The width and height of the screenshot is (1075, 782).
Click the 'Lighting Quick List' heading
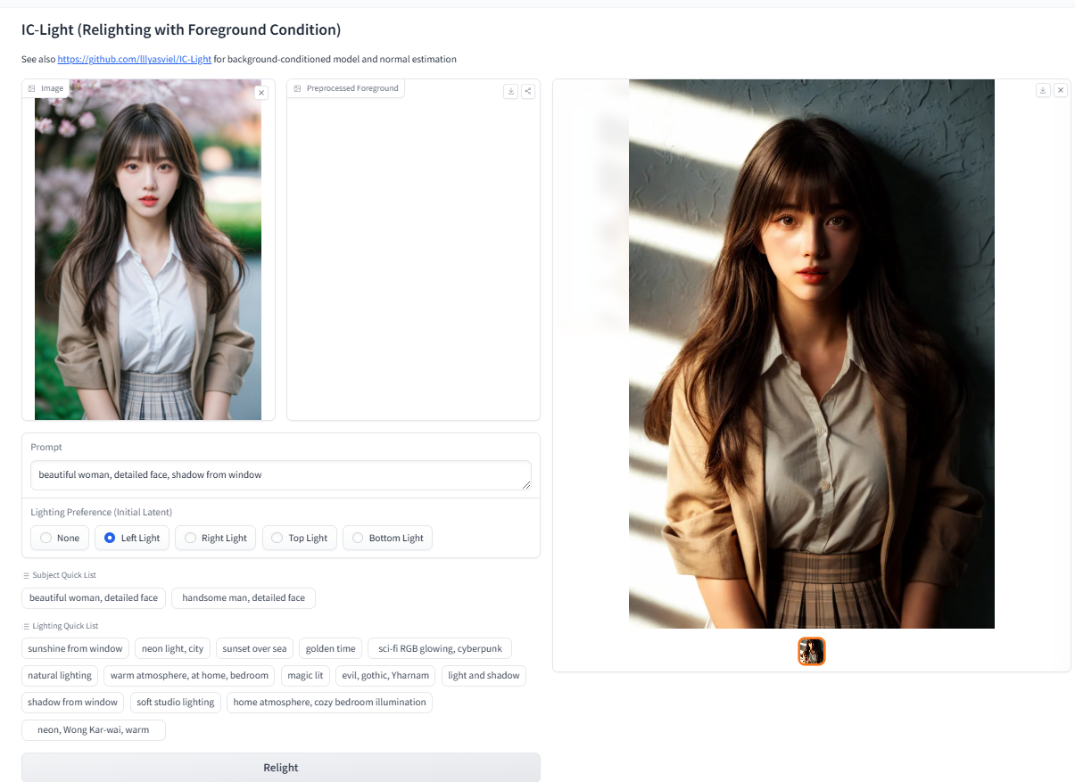[60, 626]
